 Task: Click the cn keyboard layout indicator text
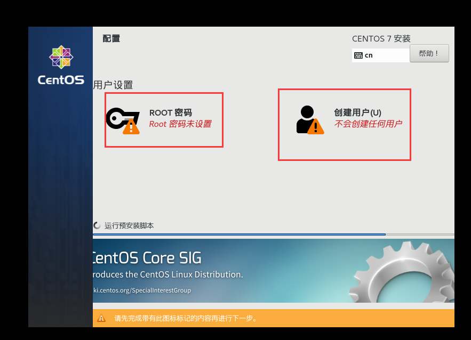click(x=369, y=55)
